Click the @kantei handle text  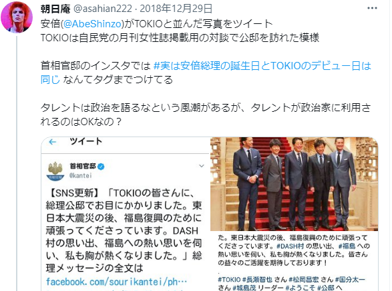(x=81, y=176)
